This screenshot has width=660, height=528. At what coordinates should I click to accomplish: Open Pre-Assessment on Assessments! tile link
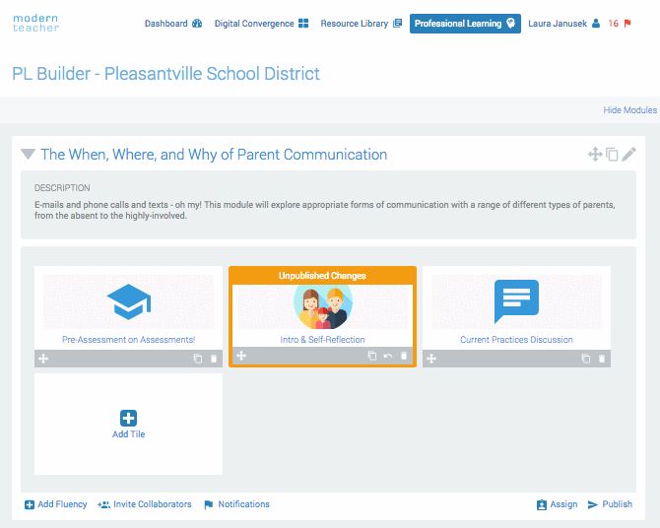tap(128, 340)
